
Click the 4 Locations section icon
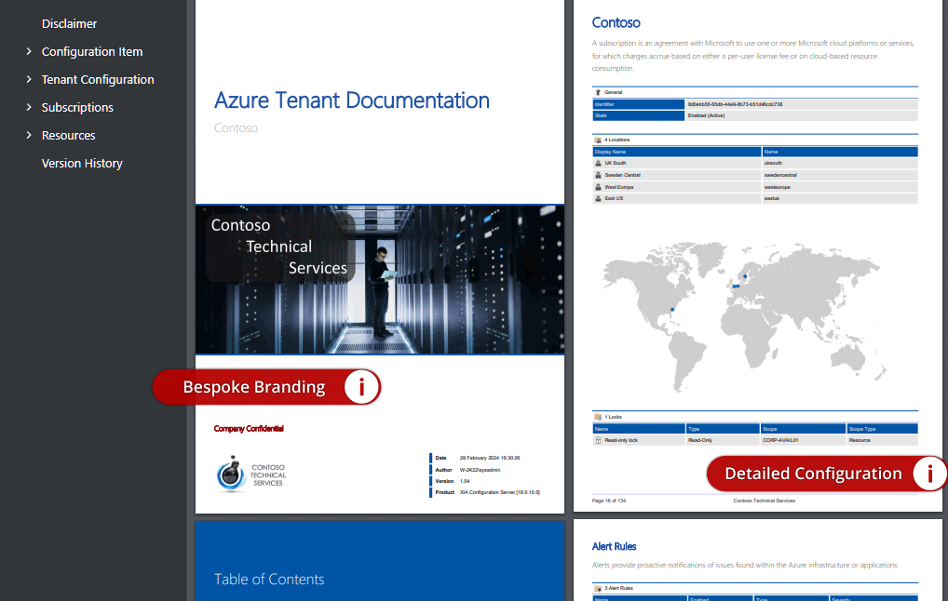598,140
